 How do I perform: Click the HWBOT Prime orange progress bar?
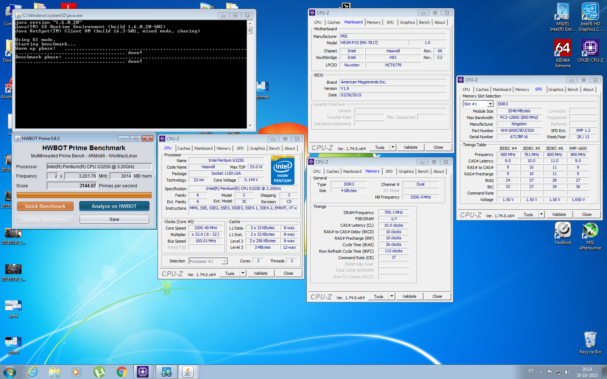(x=84, y=195)
